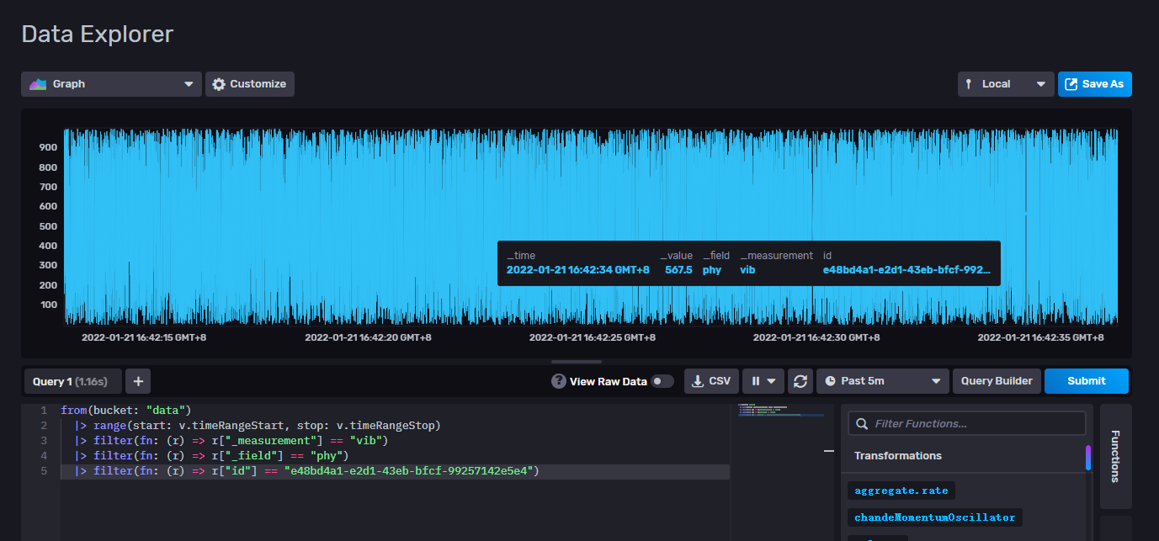
Task: Add a new query with plus icon
Action: click(x=138, y=381)
